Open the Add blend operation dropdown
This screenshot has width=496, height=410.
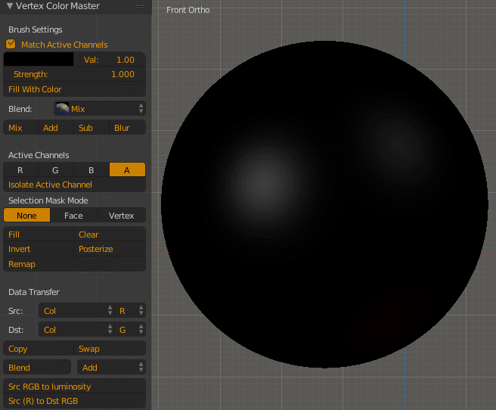111,368
